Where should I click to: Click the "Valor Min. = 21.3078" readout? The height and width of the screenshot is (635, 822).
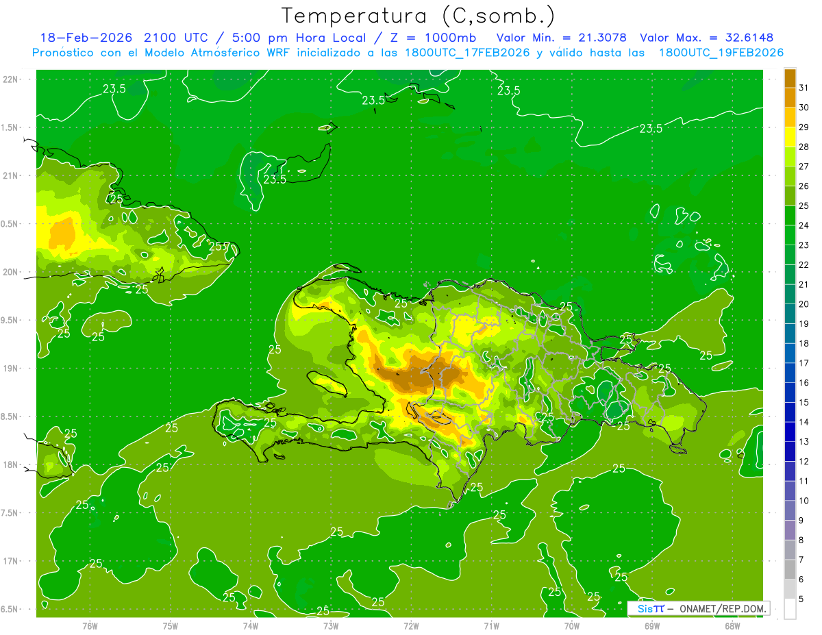[561, 38]
